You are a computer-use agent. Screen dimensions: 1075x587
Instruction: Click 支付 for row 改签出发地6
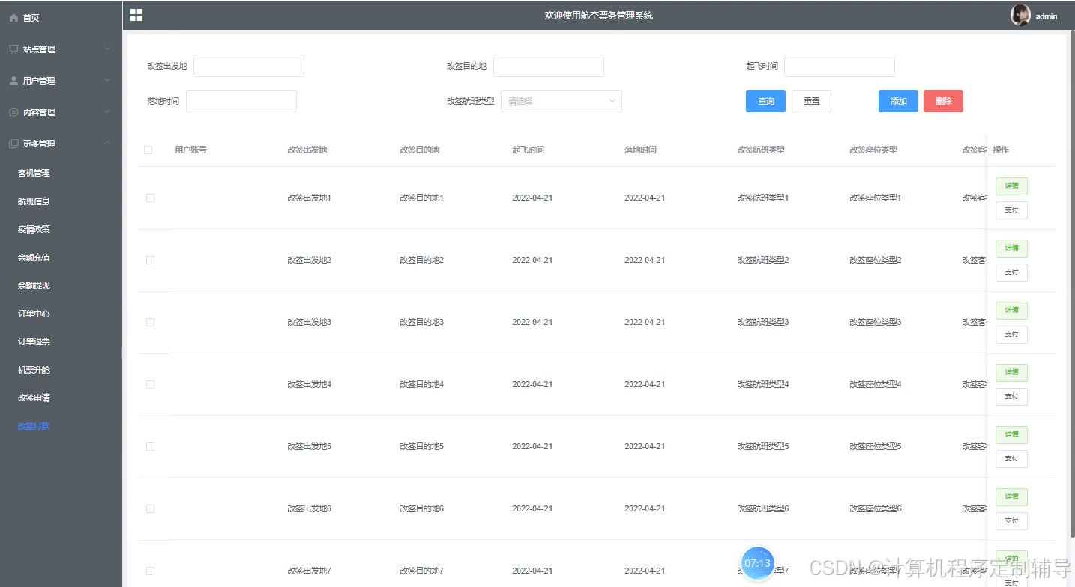[x=1011, y=521]
